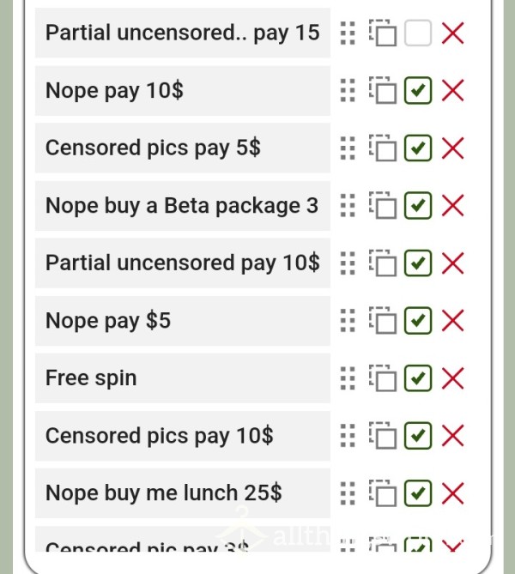Duplicate 'Nope buy a Beta package 3' entry

[x=383, y=205]
